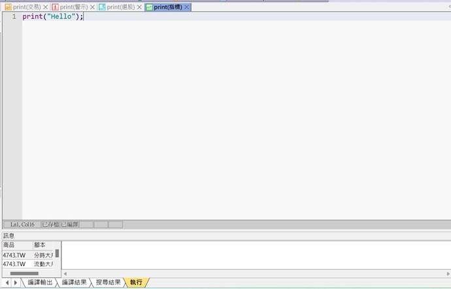Click the indicator chart icon on print(指標) tab
451x289 pixels.
click(x=149, y=7)
